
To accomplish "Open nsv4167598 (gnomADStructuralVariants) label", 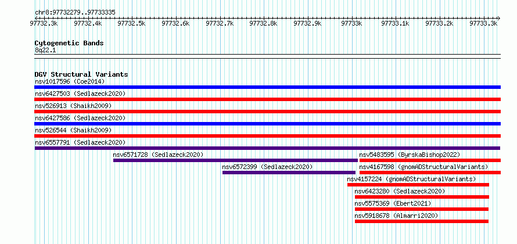I will (x=423, y=167).
